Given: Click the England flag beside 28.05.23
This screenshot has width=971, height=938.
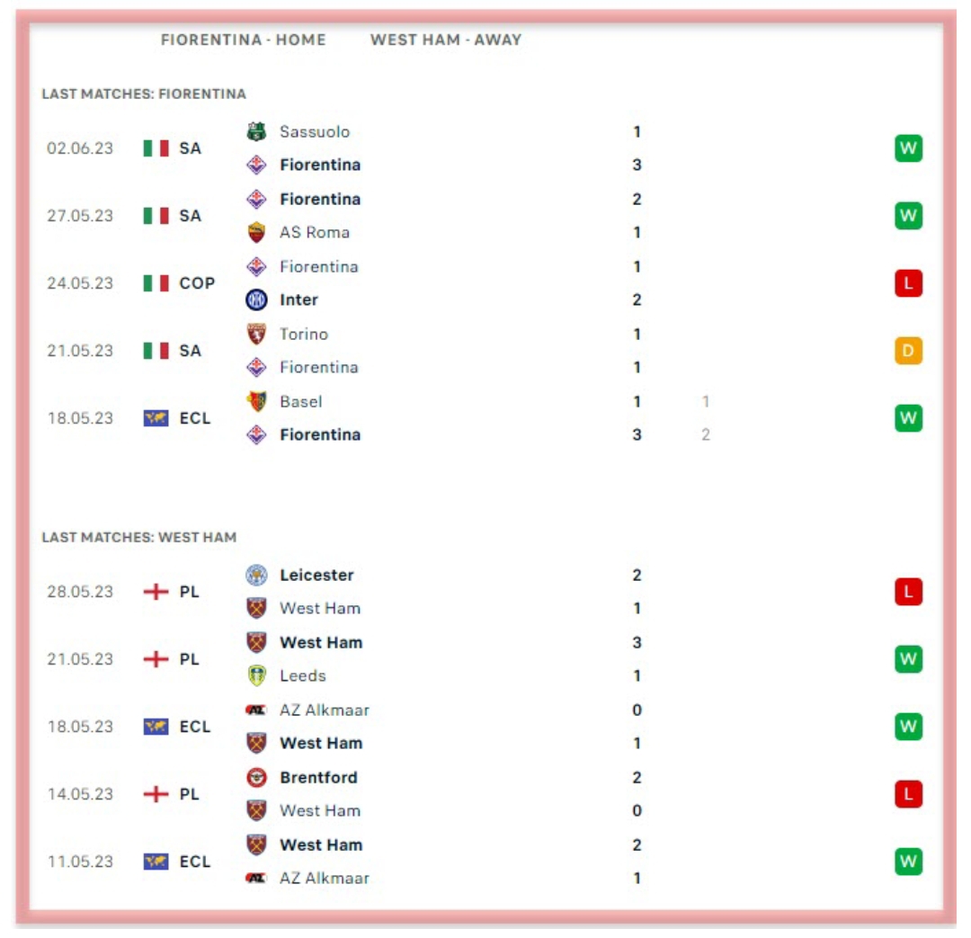Looking at the screenshot, I should 156,592.
